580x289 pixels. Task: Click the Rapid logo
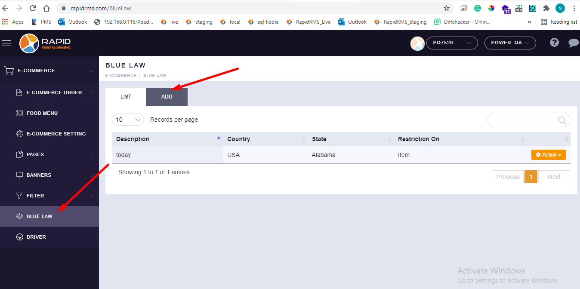(x=45, y=43)
